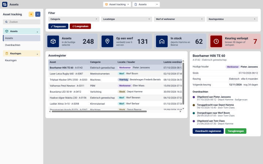Click the Volgende keuring date 12/11/2026

point(235,85)
